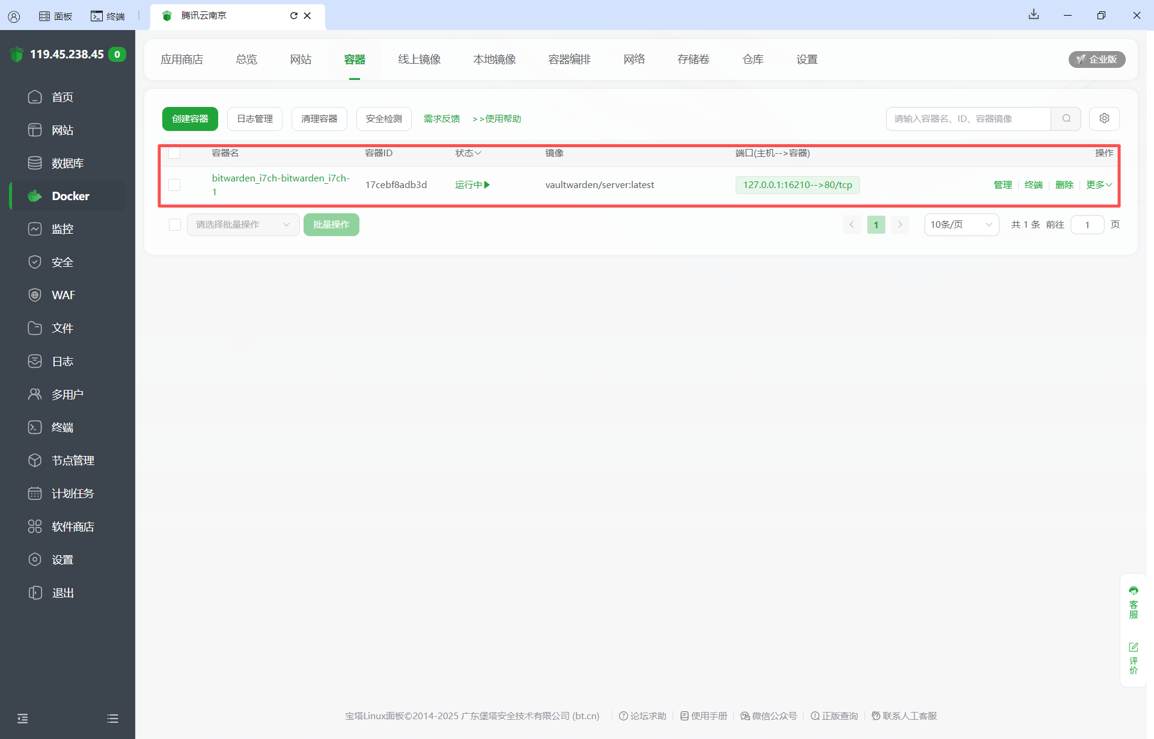Open table settings gear icon
The width and height of the screenshot is (1154, 739).
1104,118
